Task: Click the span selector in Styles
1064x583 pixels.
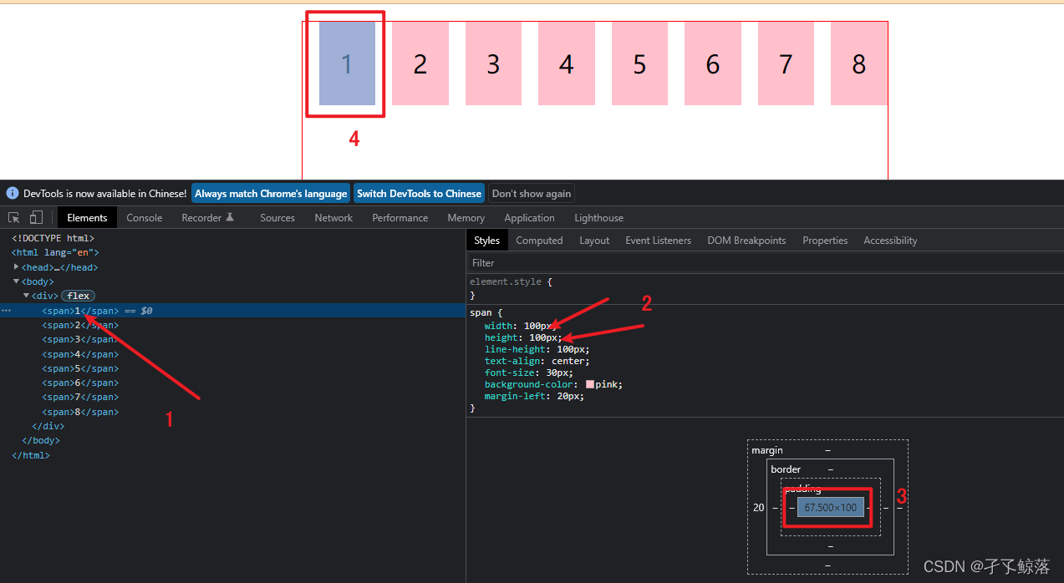Action: click(481, 312)
